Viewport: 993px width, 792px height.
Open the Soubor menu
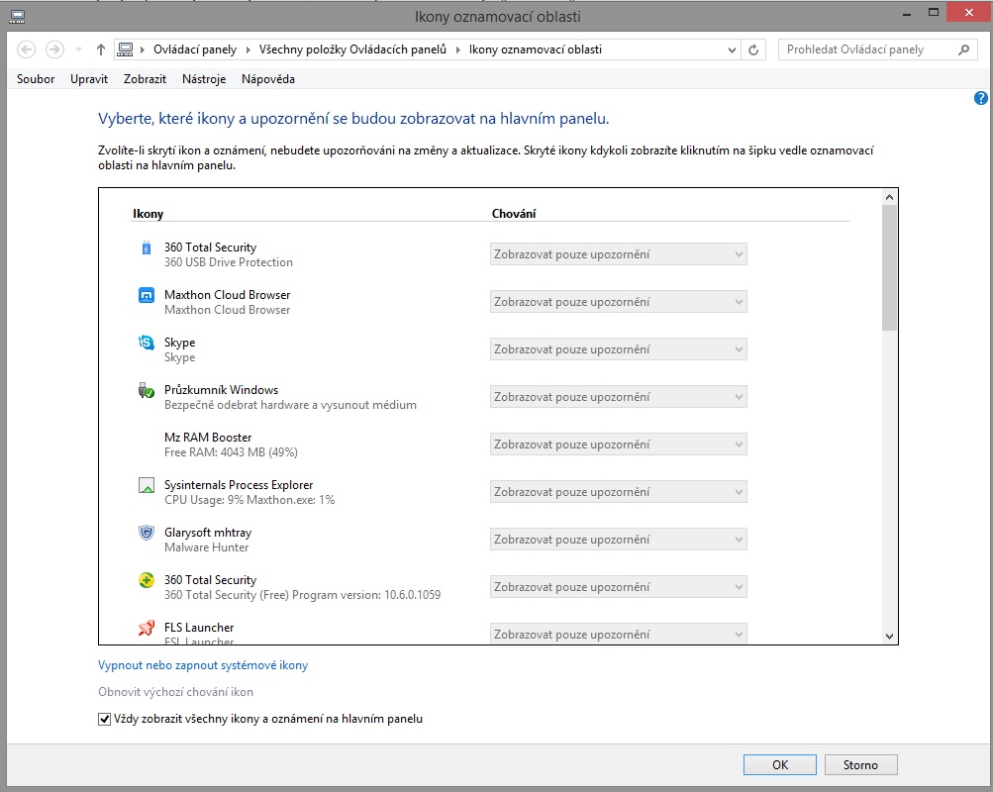pos(36,79)
